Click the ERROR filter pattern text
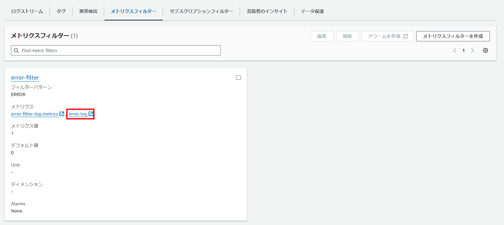This screenshot has width=504, height=225. pyautogui.click(x=18, y=94)
